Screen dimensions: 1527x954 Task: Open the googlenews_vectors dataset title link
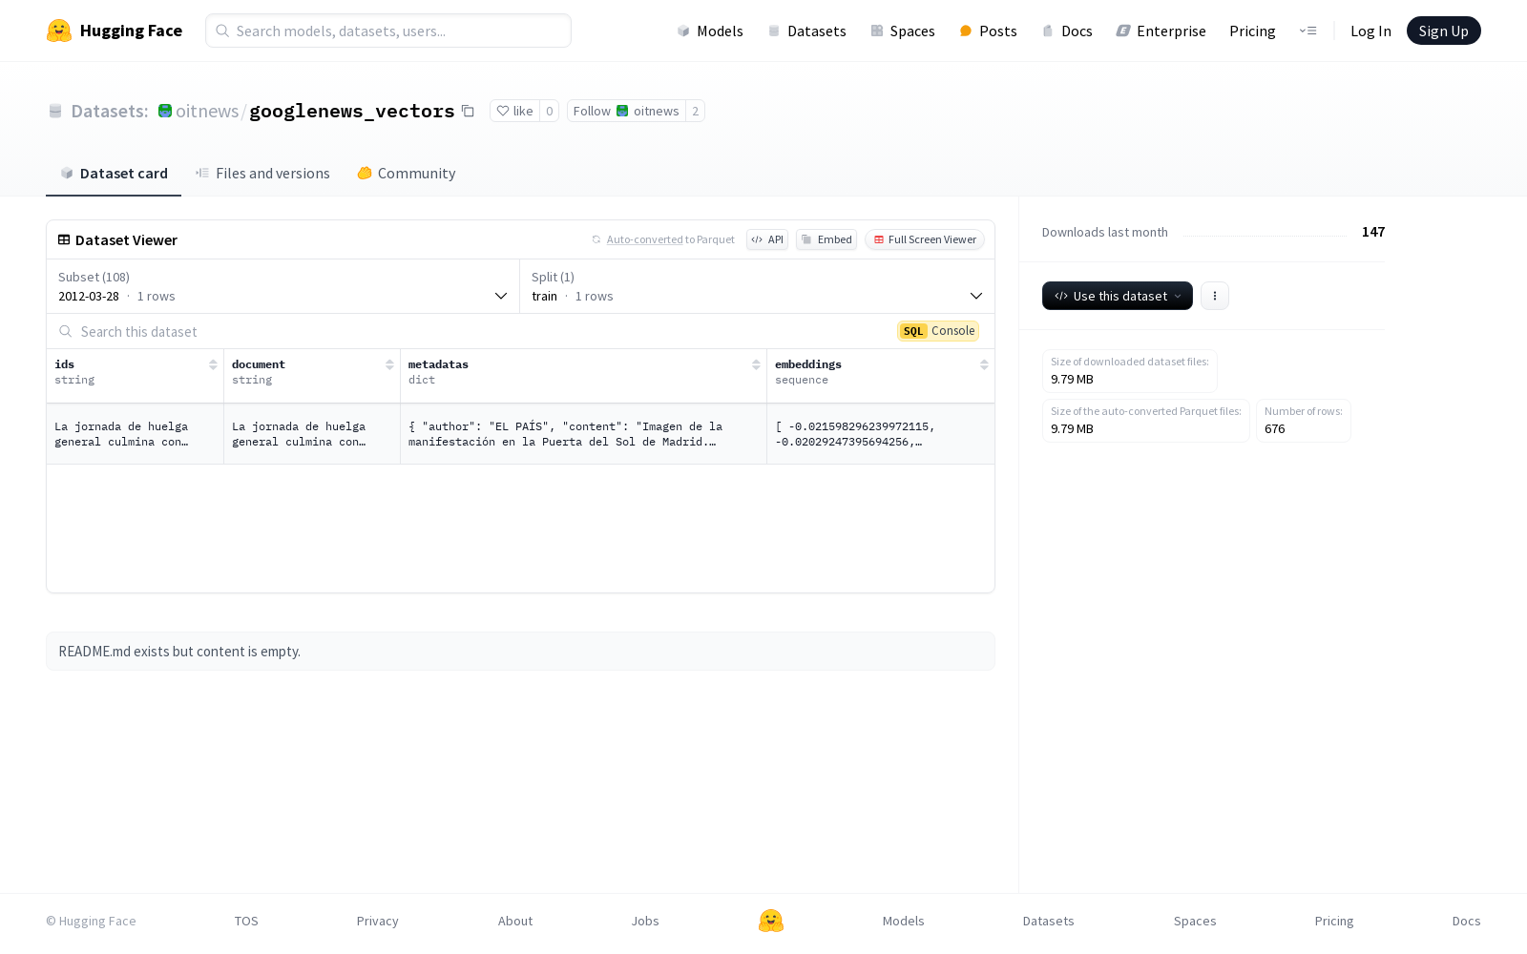tap(352, 111)
